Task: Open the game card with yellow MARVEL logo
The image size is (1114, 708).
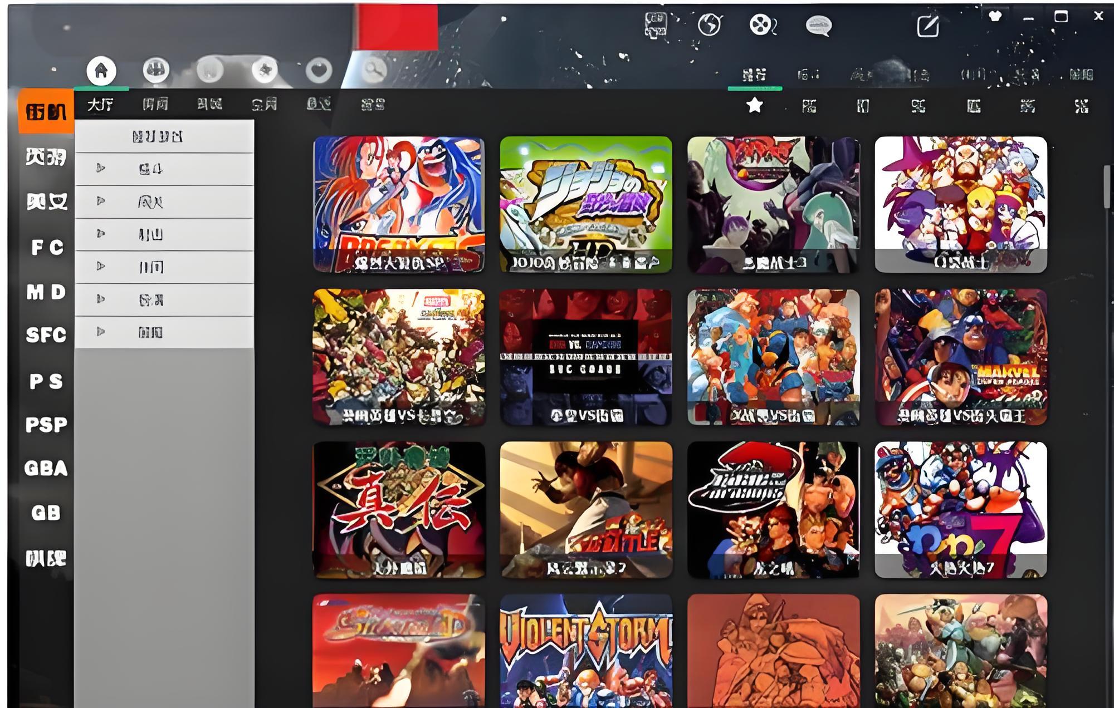Action: coord(961,357)
